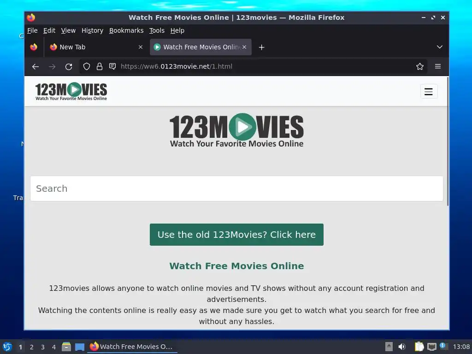Switch to workspace 1 in taskbar
The image size is (472, 354).
20,347
